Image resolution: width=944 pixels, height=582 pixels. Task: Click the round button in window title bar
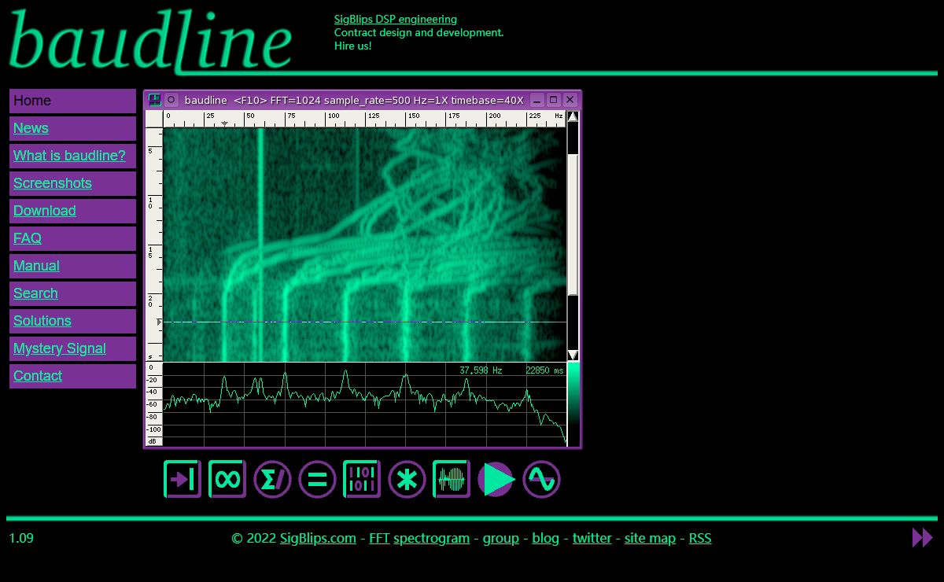[171, 100]
